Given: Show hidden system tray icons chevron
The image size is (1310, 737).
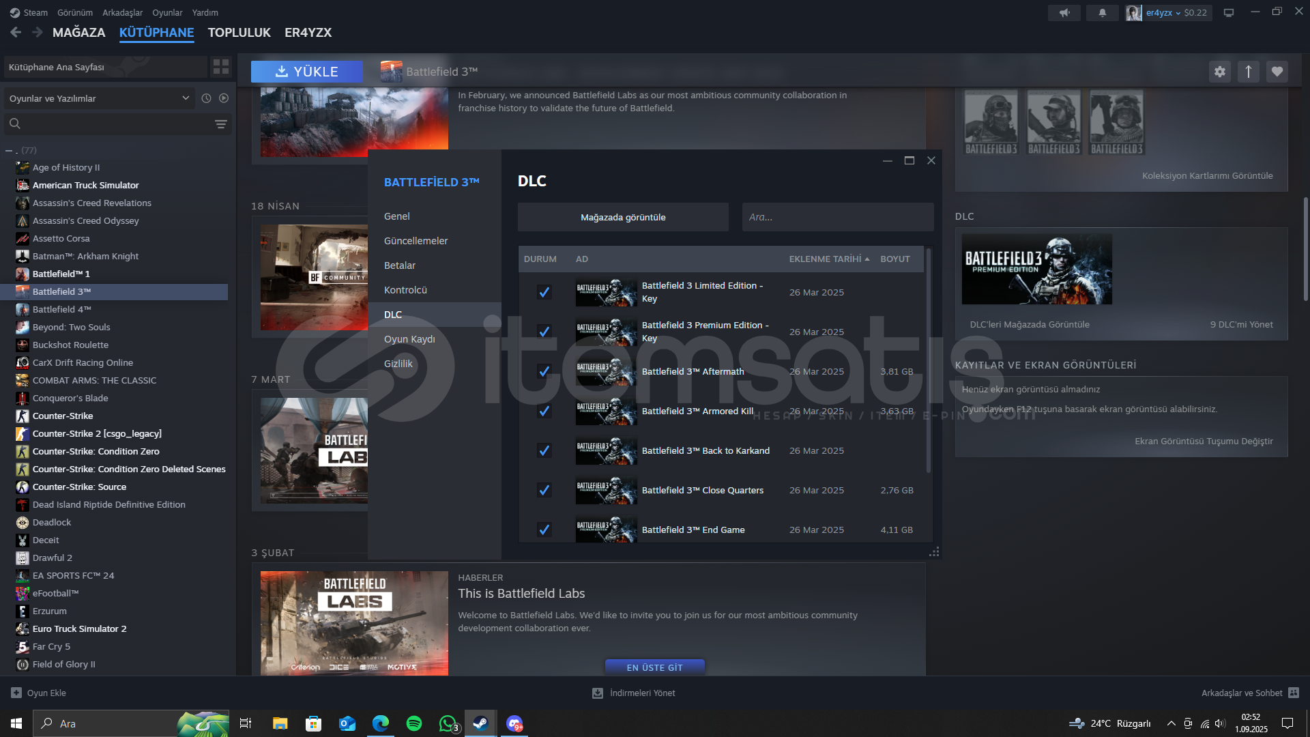Looking at the screenshot, I should [x=1171, y=723].
